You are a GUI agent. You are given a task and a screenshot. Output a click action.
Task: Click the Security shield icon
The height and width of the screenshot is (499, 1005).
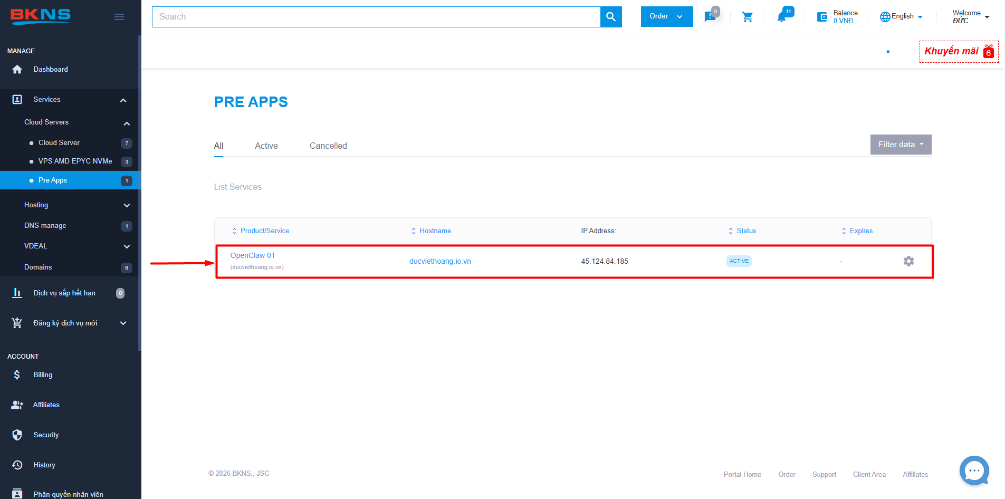pyautogui.click(x=17, y=435)
